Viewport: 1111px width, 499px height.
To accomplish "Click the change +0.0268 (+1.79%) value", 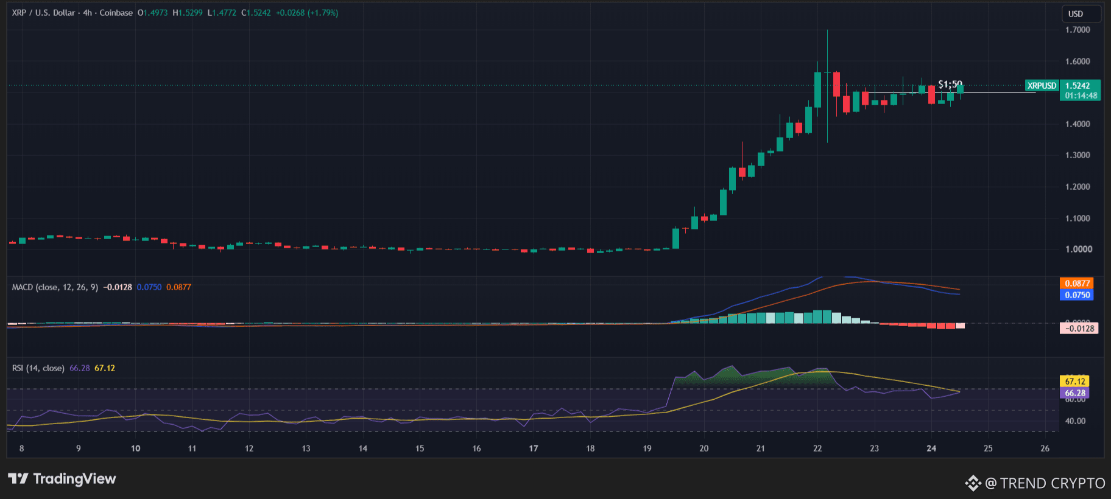I will pos(307,13).
